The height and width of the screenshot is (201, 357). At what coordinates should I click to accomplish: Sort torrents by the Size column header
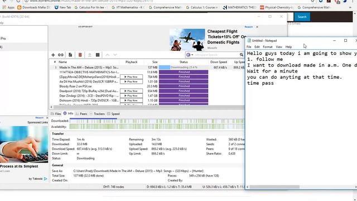[155, 62]
